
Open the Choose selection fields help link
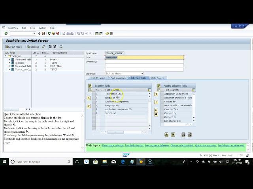(x=182, y=145)
